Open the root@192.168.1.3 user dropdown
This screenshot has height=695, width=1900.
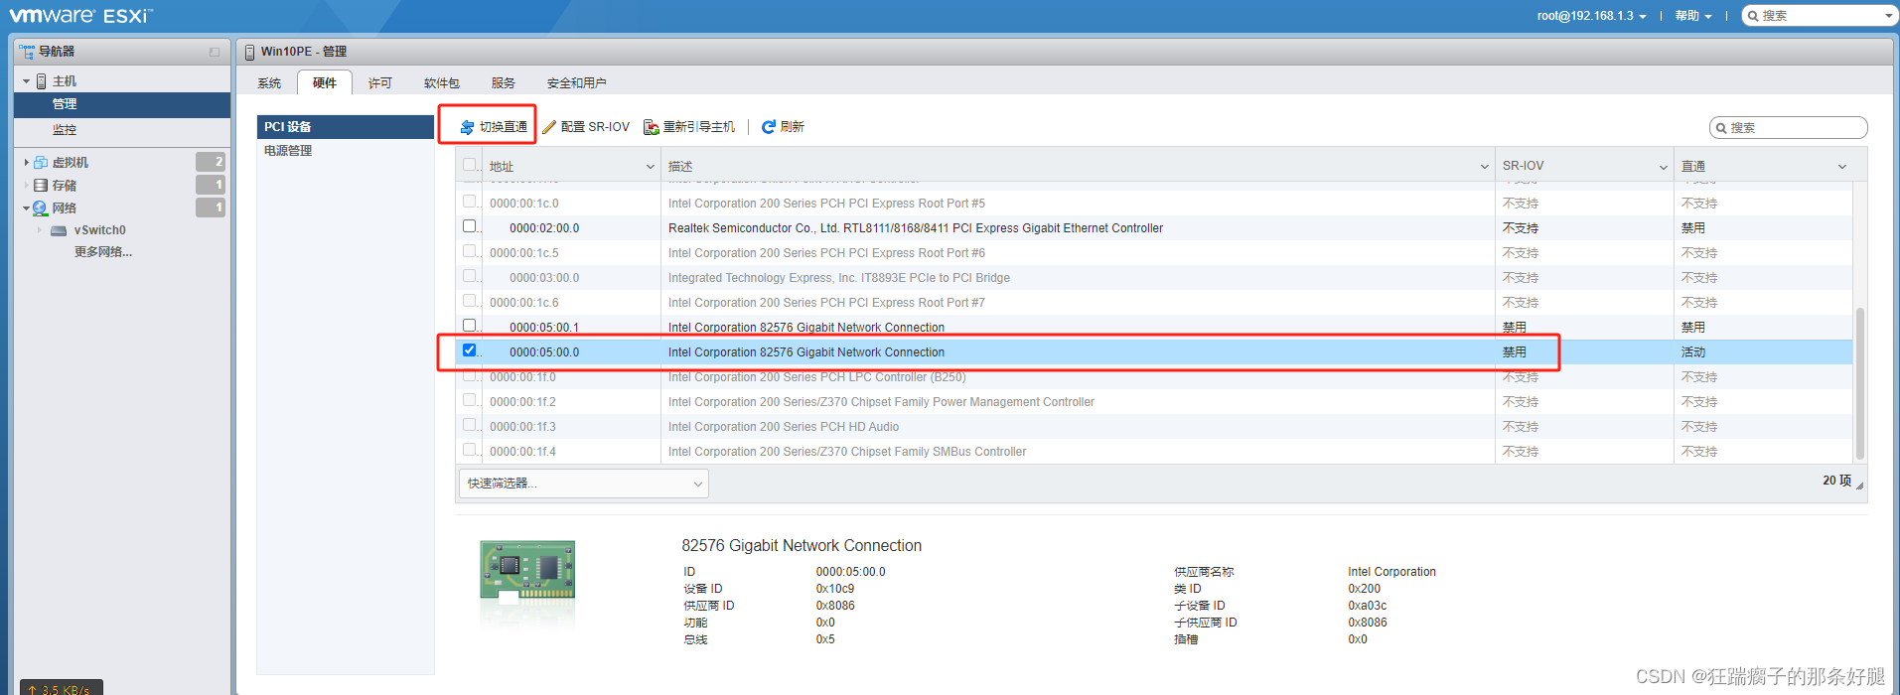click(1591, 16)
